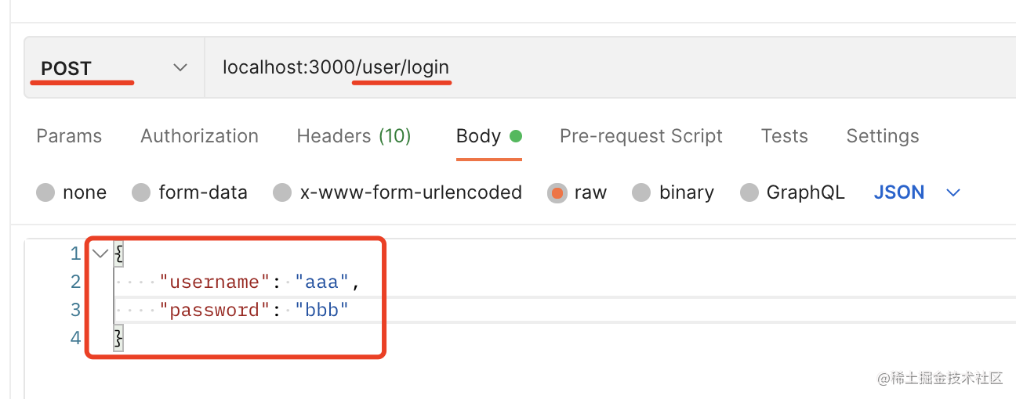Screen dimensions: 1016x399
Task: Switch to the Tests tab
Action: pos(784,136)
